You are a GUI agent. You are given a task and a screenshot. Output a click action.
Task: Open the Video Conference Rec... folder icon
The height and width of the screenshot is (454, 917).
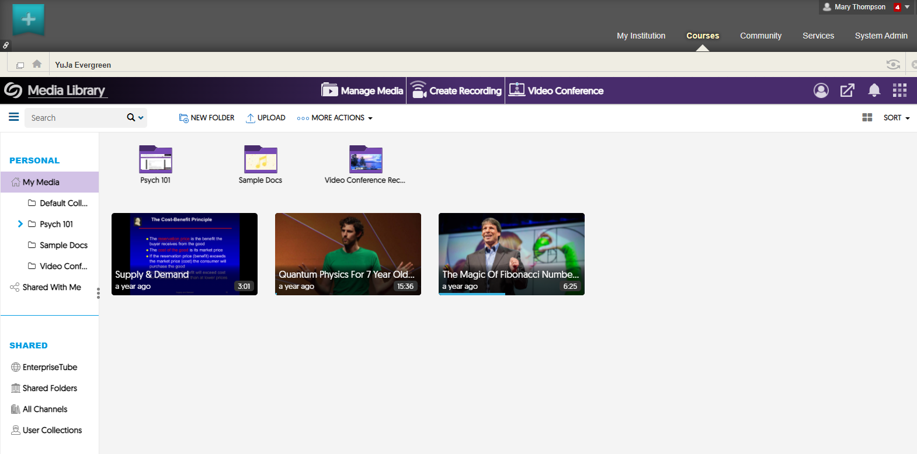pos(366,159)
